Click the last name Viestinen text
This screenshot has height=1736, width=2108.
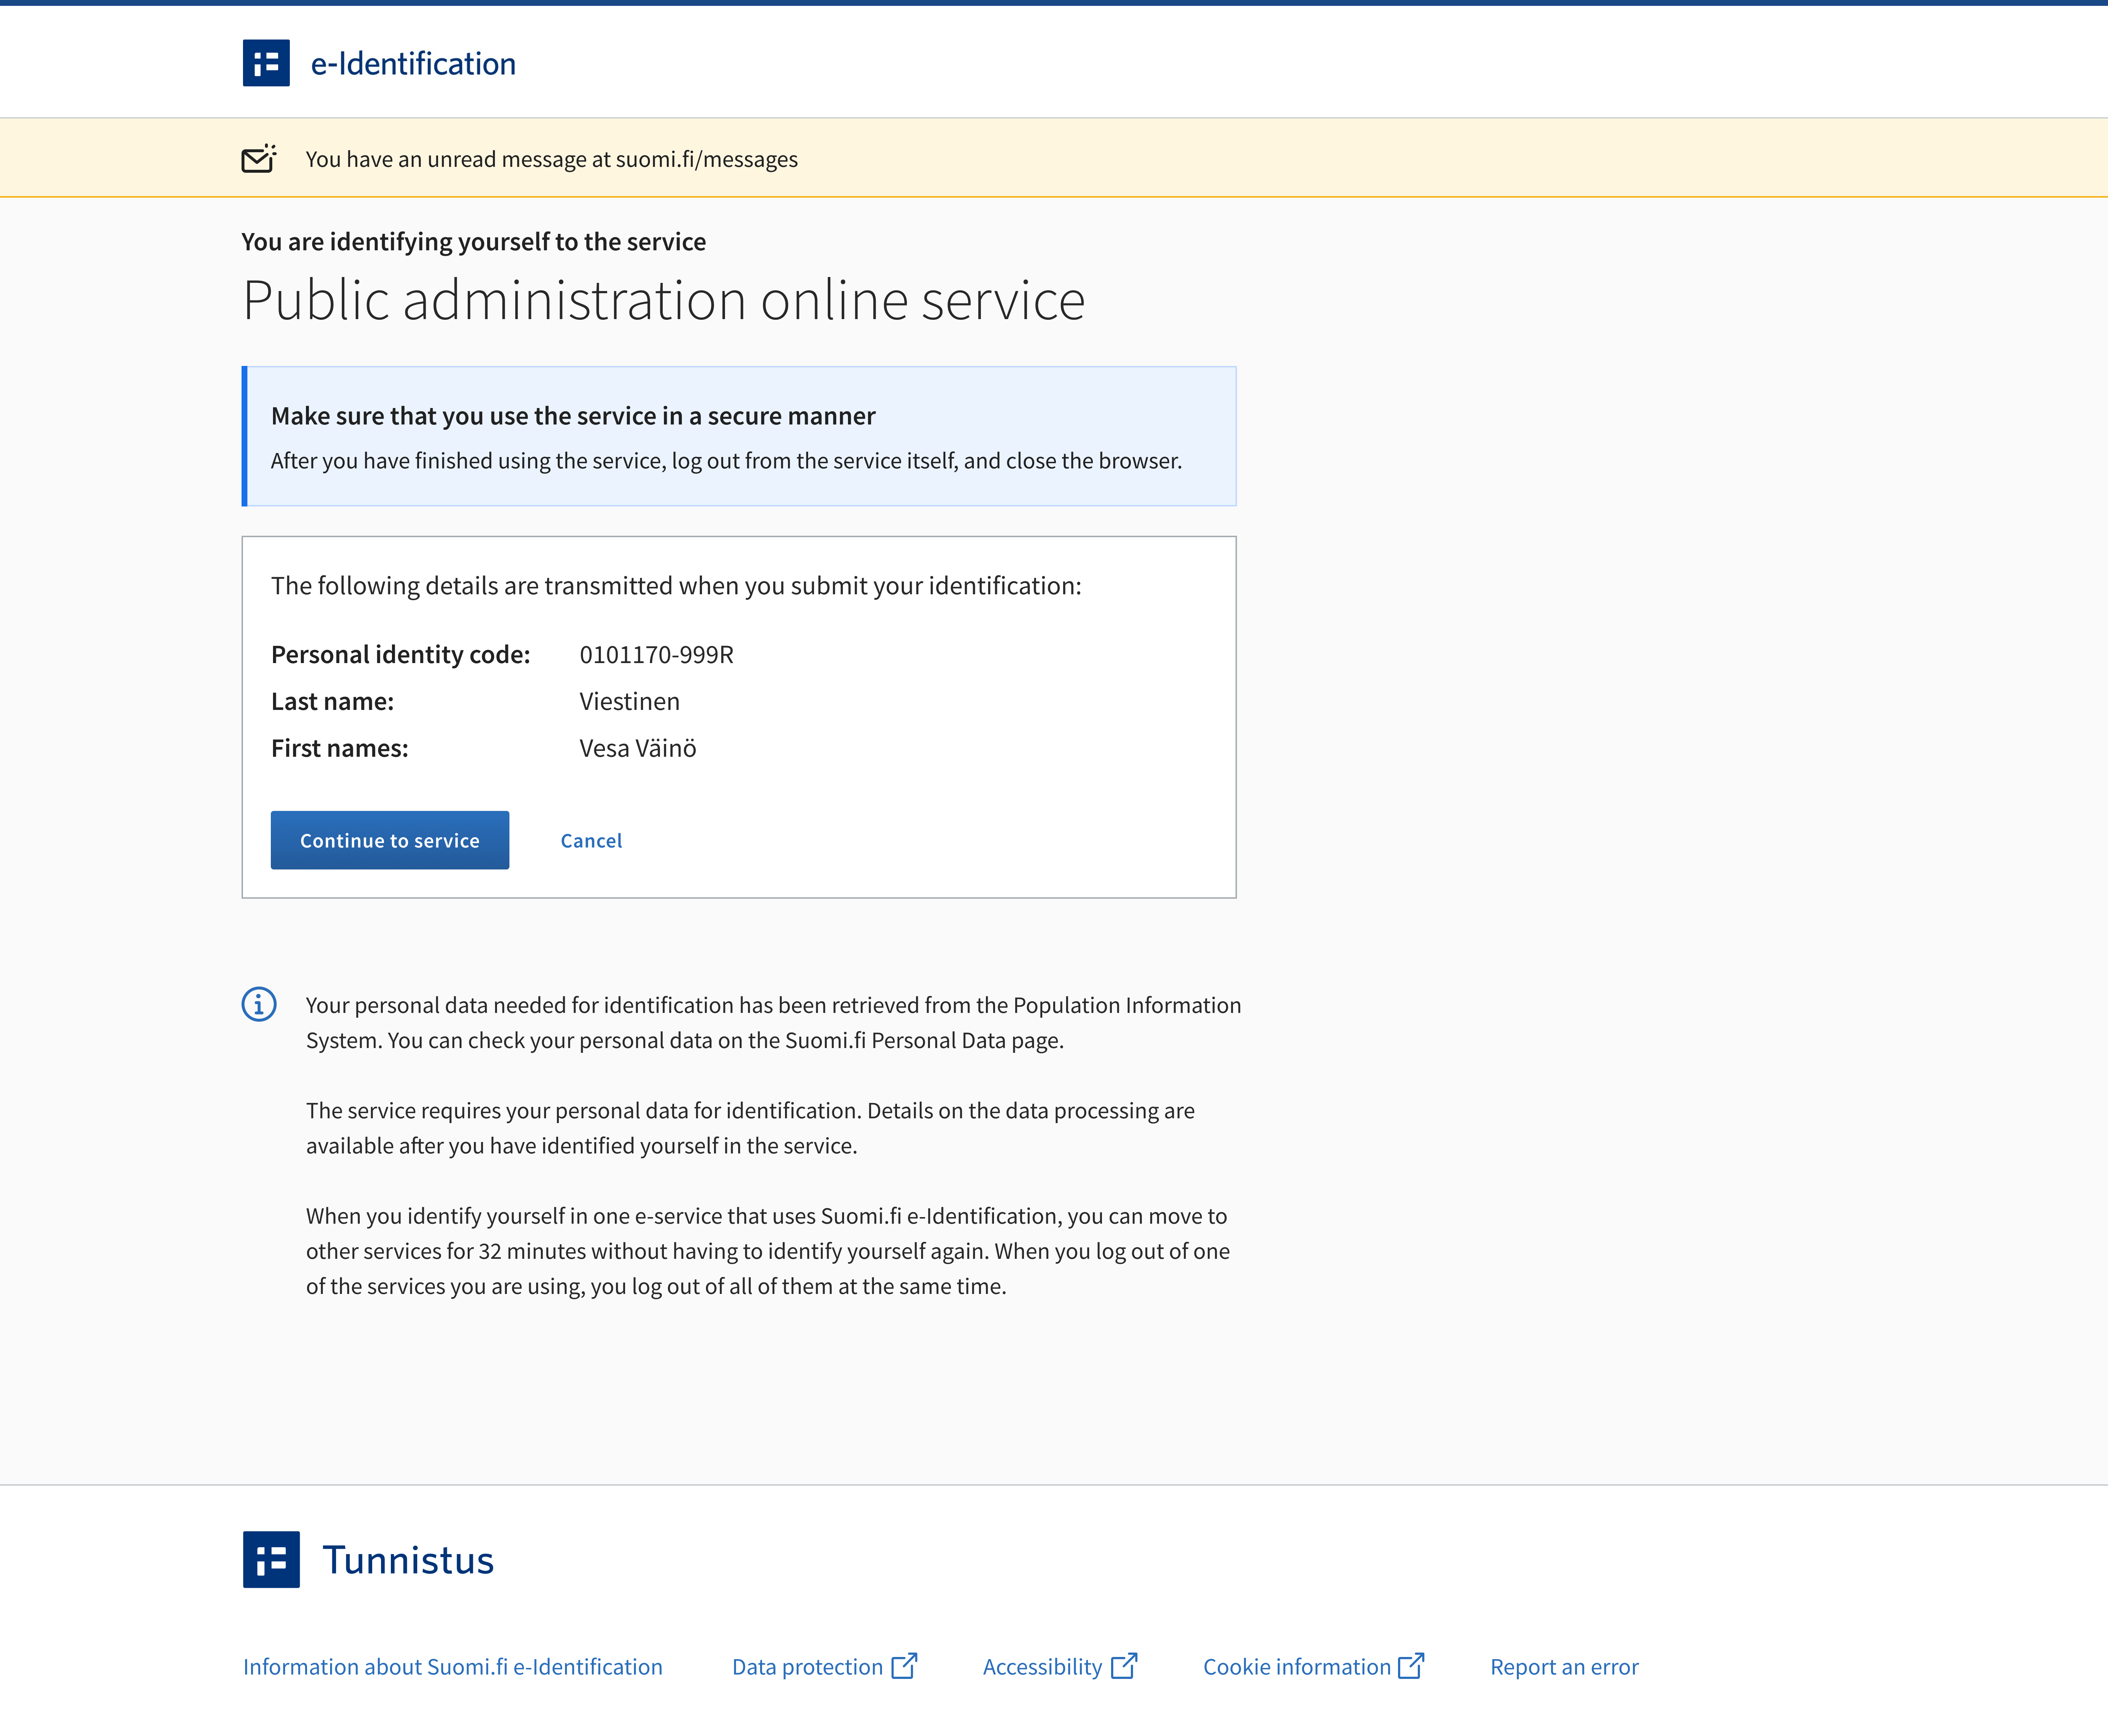(629, 701)
